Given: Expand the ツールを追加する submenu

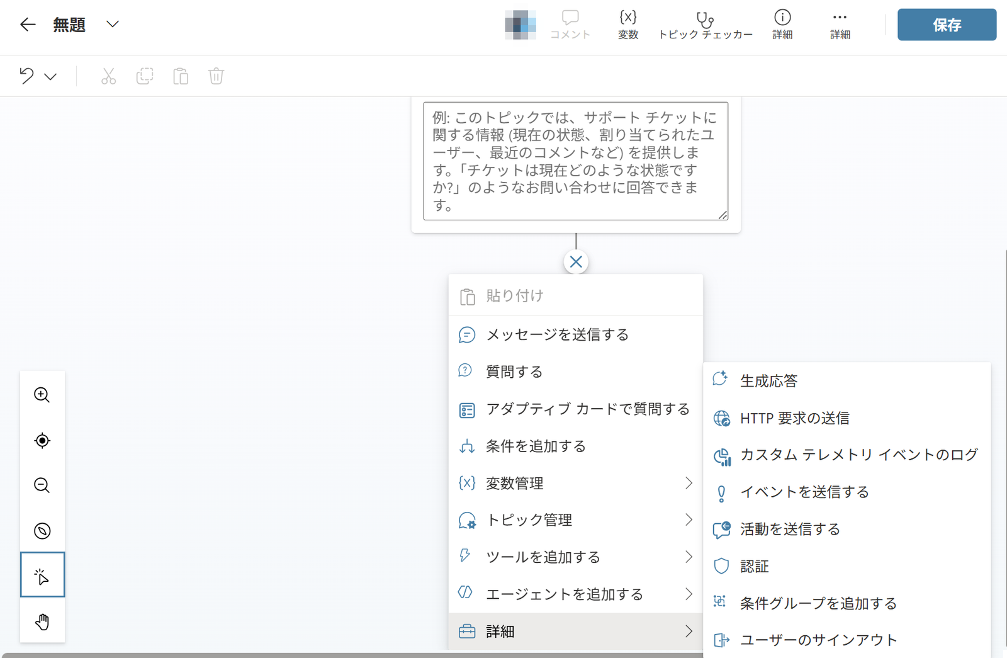Looking at the screenshot, I should point(576,557).
